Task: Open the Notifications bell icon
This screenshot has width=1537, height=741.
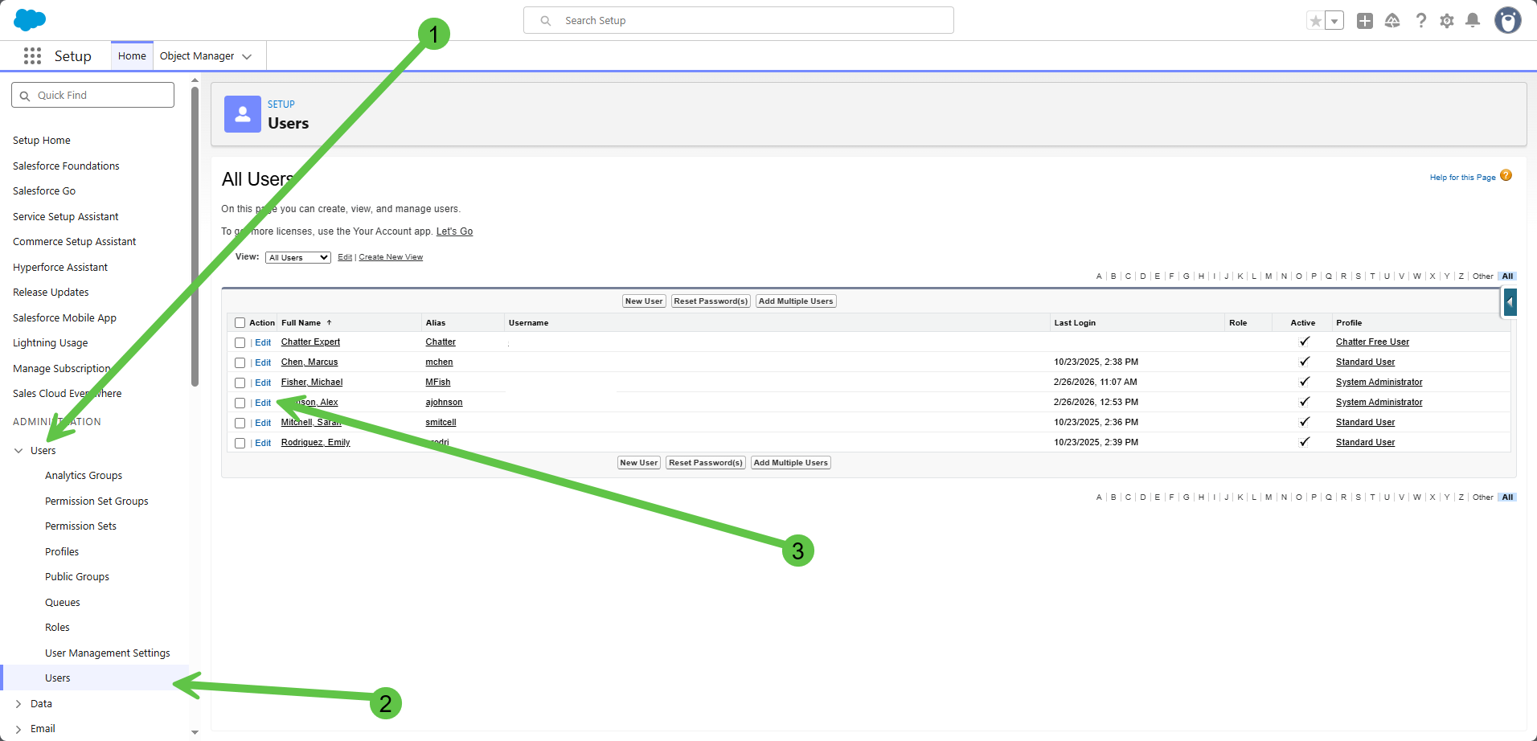Action: [x=1473, y=21]
